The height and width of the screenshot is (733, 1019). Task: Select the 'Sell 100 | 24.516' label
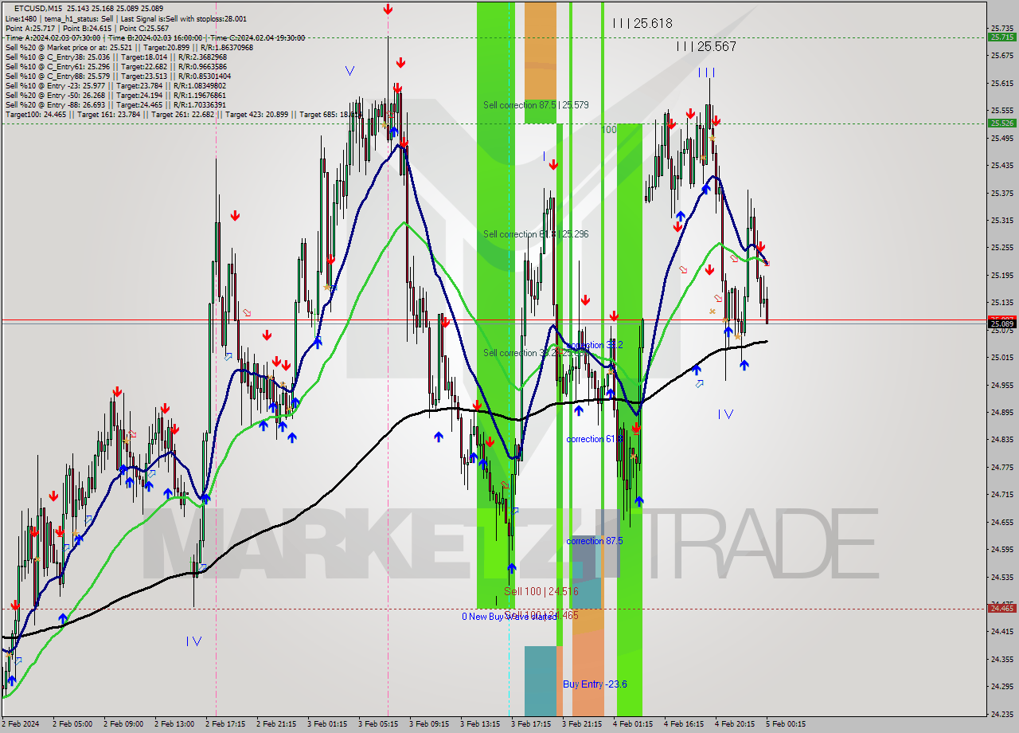tap(541, 591)
